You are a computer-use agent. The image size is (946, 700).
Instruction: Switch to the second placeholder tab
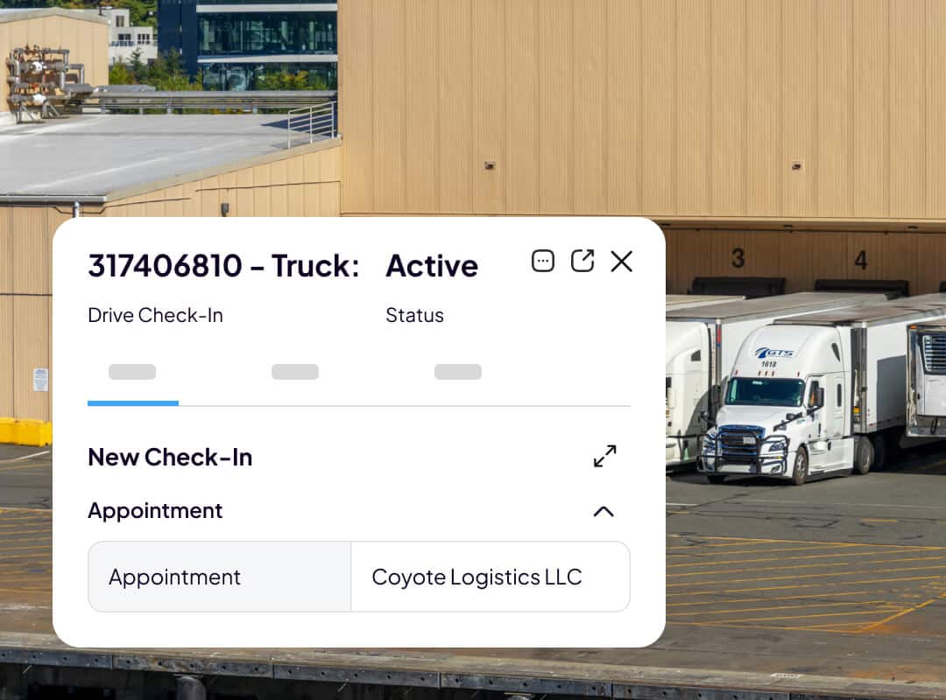point(295,371)
